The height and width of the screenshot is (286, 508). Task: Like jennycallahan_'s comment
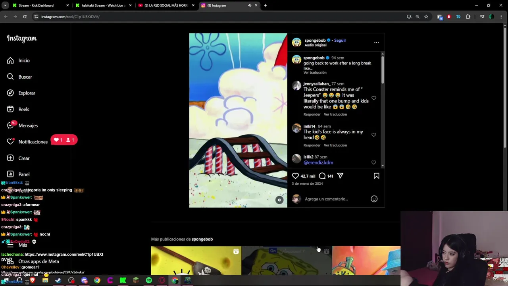373,98
